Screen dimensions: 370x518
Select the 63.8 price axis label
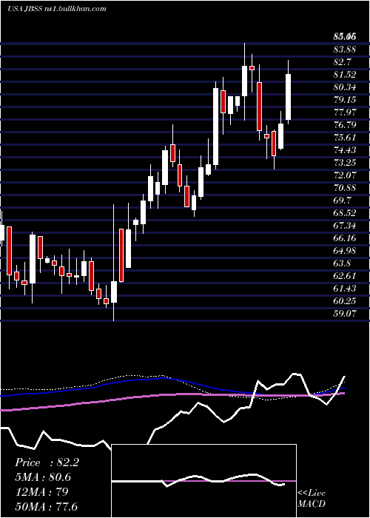point(342,263)
